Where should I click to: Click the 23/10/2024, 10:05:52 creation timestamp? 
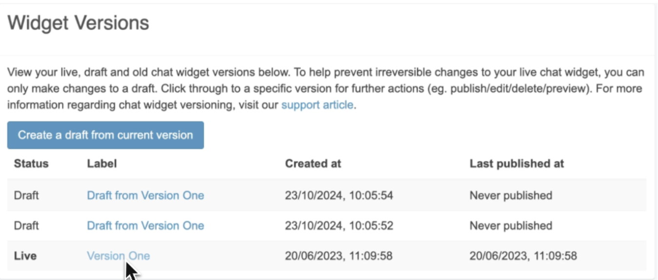tap(339, 226)
